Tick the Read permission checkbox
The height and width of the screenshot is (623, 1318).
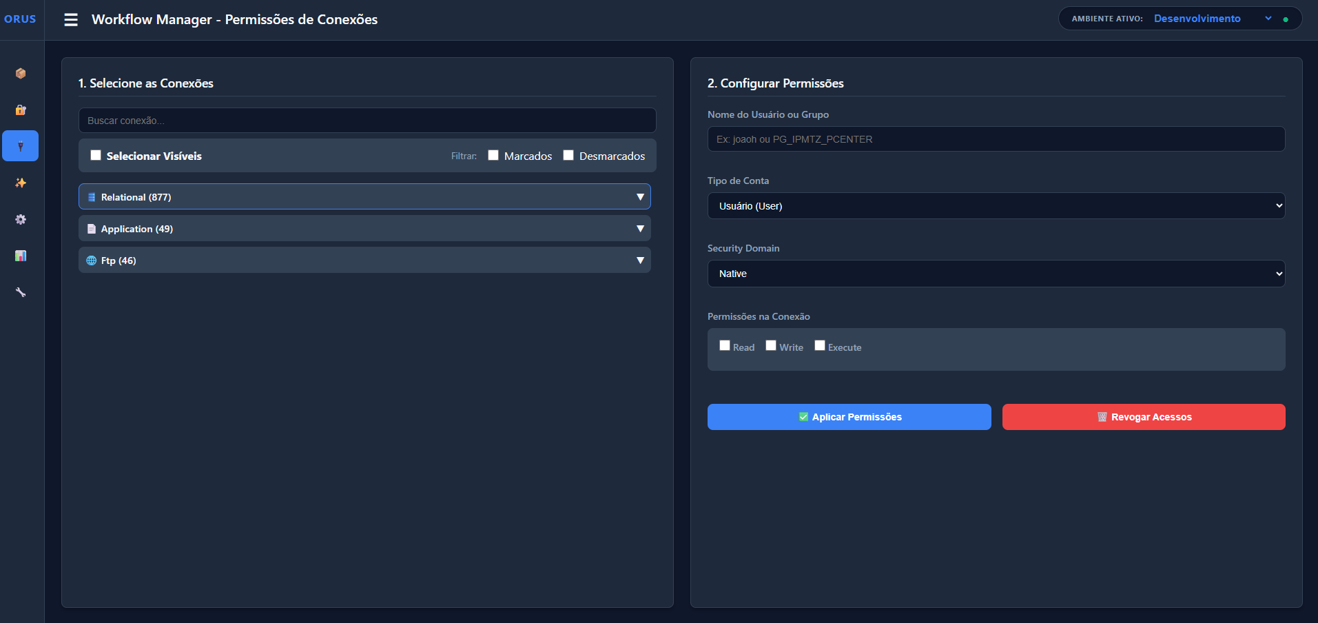click(x=725, y=345)
